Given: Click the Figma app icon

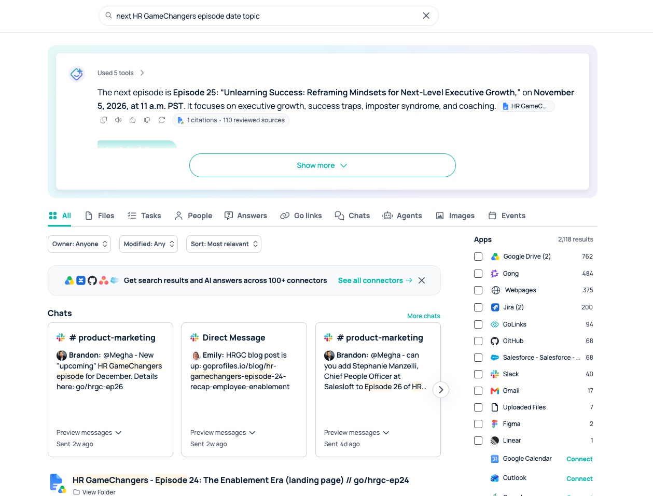Looking at the screenshot, I should 495,424.
